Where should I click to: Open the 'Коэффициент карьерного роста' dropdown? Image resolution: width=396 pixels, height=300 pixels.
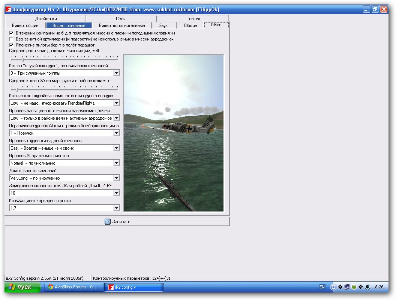point(116,208)
